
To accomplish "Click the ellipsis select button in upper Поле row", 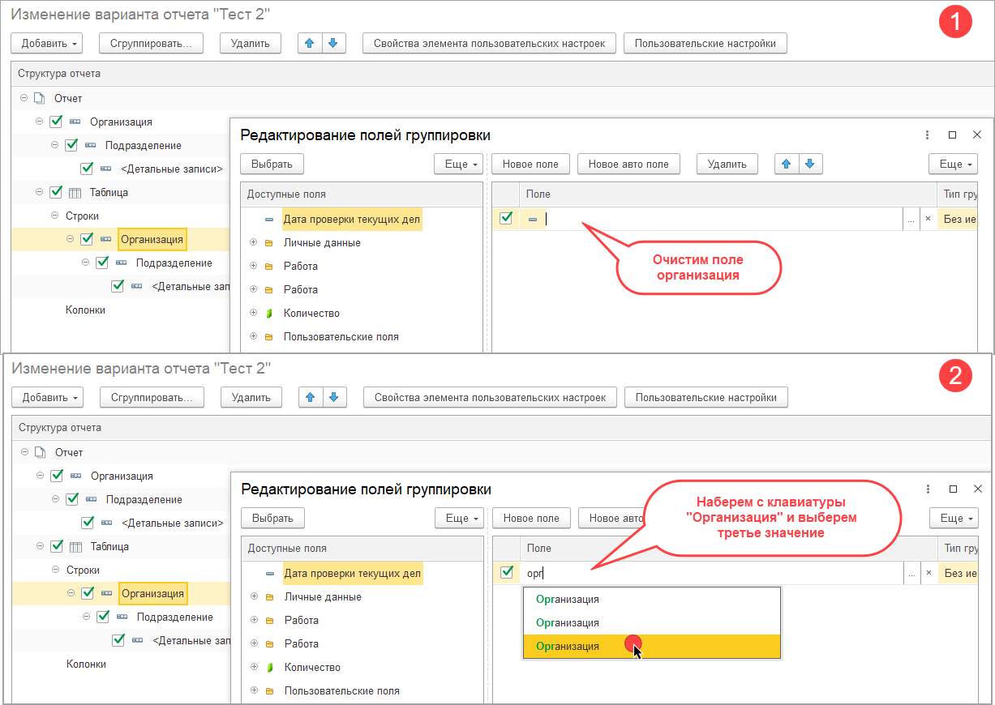I will click(911, 219).
